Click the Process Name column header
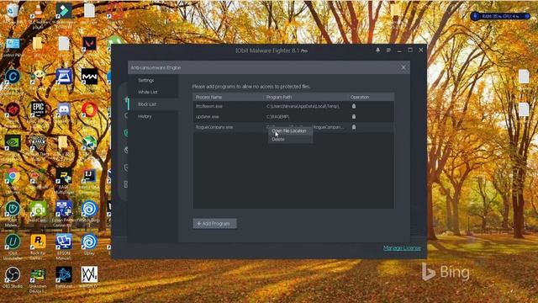 click(208, 98)
